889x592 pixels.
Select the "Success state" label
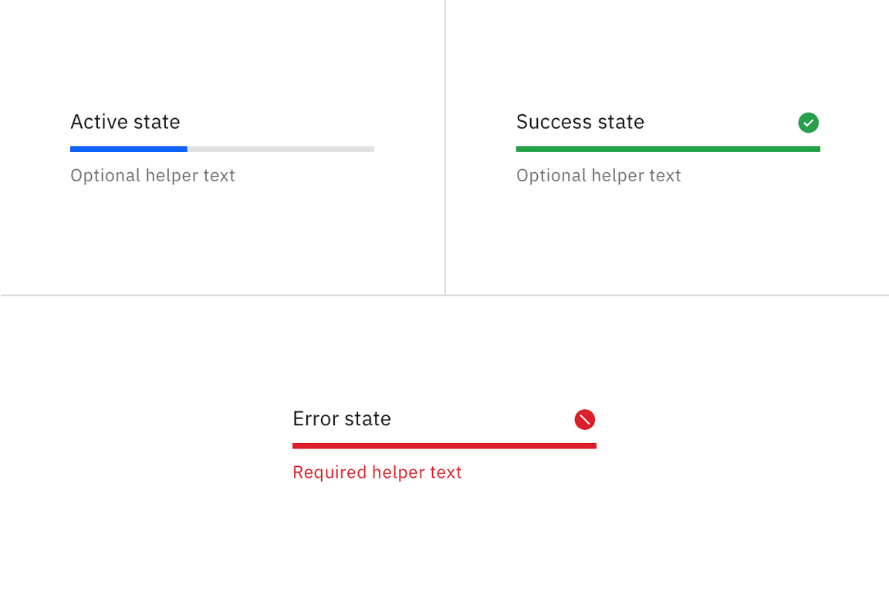(580, 122)
